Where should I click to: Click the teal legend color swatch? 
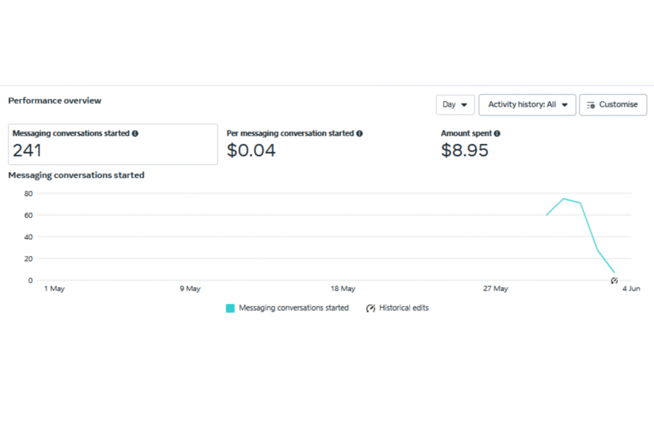pyautogui.click(x=230, y=308)
